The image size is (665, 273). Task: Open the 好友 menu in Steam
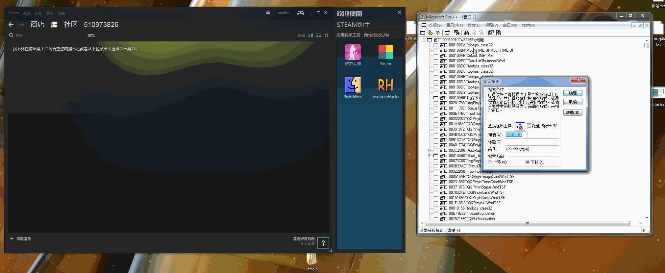coord(38,13)
